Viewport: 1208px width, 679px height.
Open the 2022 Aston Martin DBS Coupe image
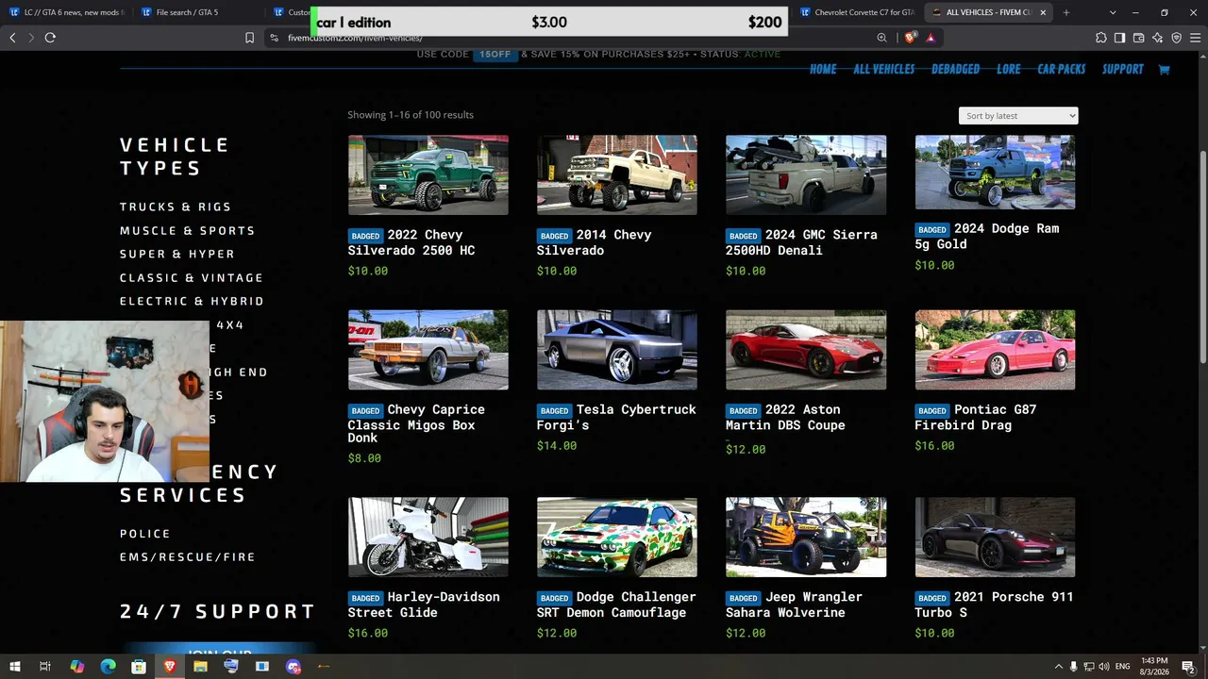click(x=806, y=350)
